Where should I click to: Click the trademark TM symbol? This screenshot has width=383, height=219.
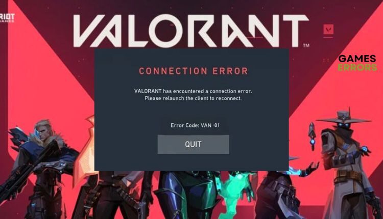coord(306,45)
